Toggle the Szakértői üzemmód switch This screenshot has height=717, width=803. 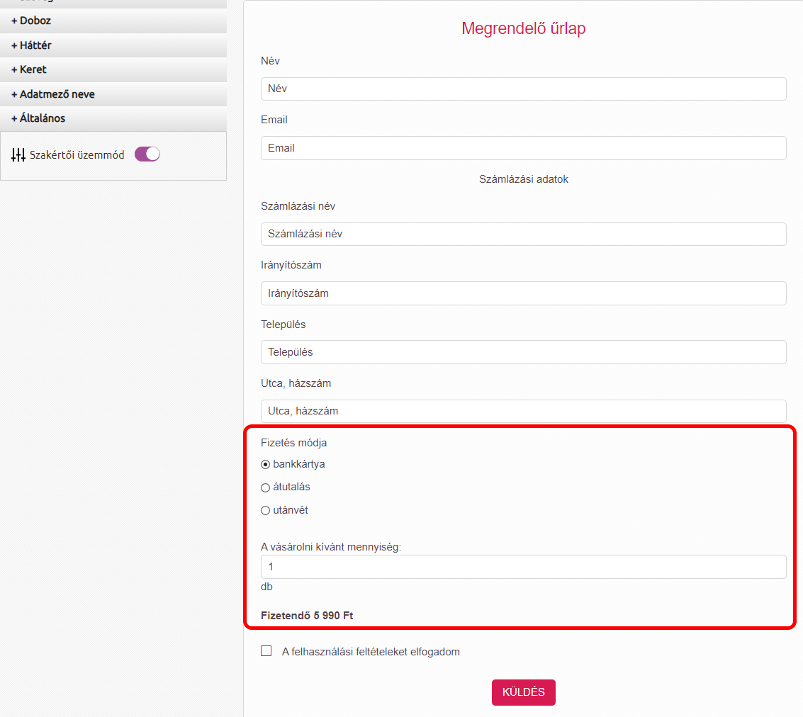147,154
